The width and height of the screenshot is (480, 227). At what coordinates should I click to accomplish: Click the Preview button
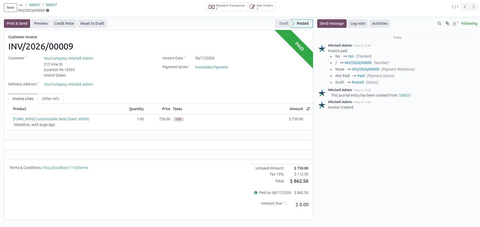(x=41, y=23)
